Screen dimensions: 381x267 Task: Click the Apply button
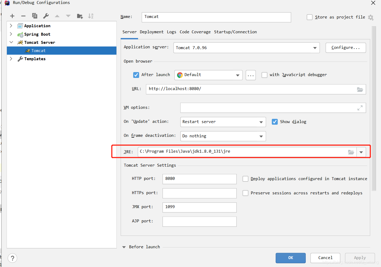[x=360, y=258]
